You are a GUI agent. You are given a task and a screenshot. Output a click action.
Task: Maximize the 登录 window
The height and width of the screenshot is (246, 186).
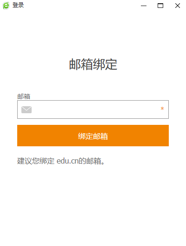coord(160,6)
